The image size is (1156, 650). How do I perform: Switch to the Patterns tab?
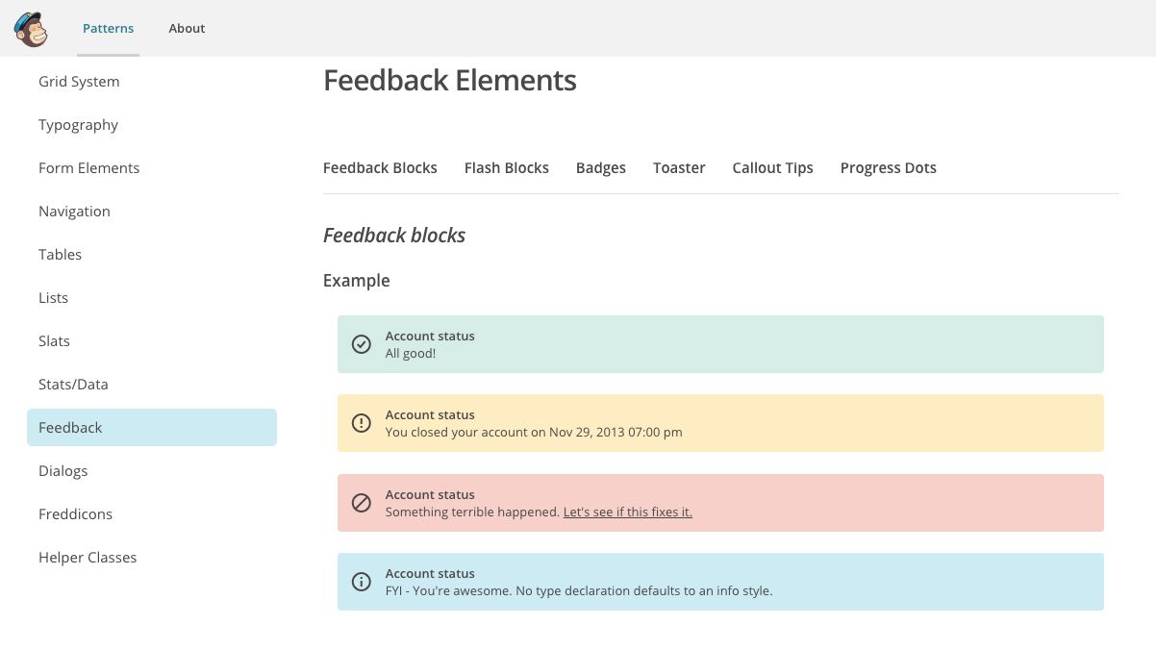coord(108,28)
